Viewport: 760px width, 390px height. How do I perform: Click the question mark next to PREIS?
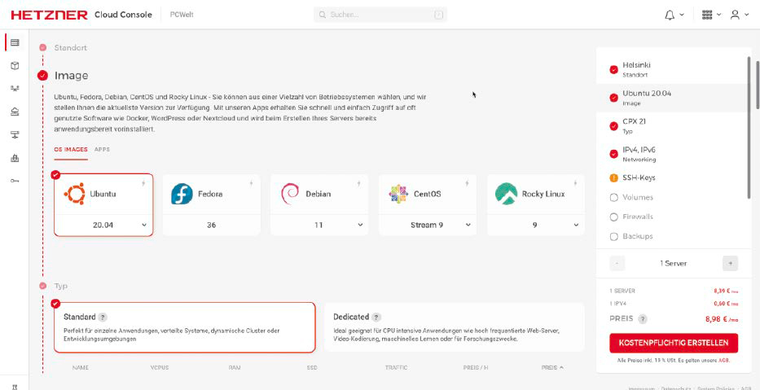pos(643,319)
